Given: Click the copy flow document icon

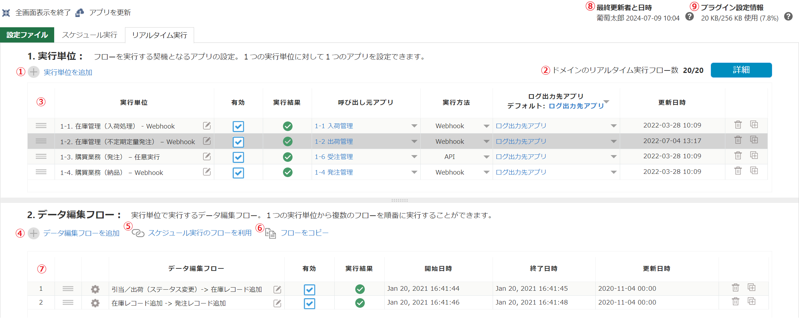Looking at the screenshot, I should pyautogui.click(x=271, y=233).
